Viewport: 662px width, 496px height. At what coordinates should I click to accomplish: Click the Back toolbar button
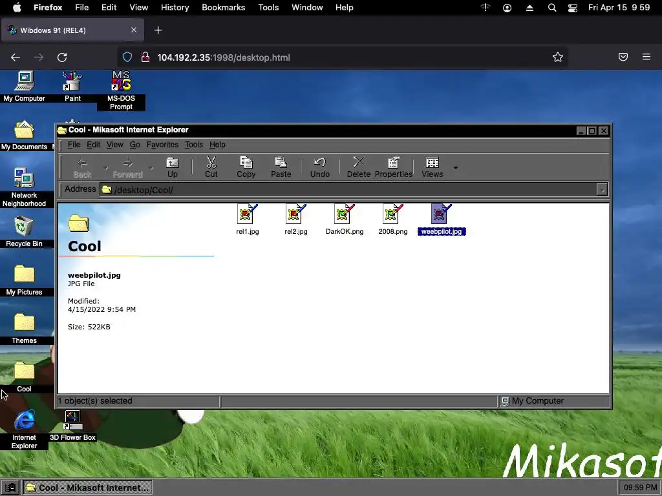pyautogui.click(x=82, y=167)
